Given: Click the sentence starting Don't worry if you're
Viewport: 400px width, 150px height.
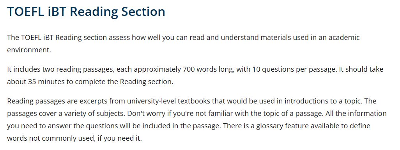Looking at the screenshot, I should pos(225,114).
